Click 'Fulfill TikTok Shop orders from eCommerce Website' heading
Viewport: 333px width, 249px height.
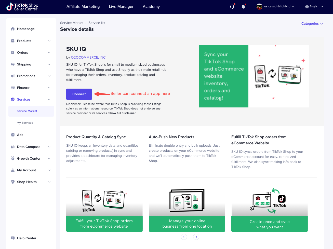pyautogui.click(x=259, y=140)
